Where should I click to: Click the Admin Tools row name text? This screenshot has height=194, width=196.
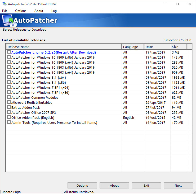pyautogui.click(x=54, y=123)
